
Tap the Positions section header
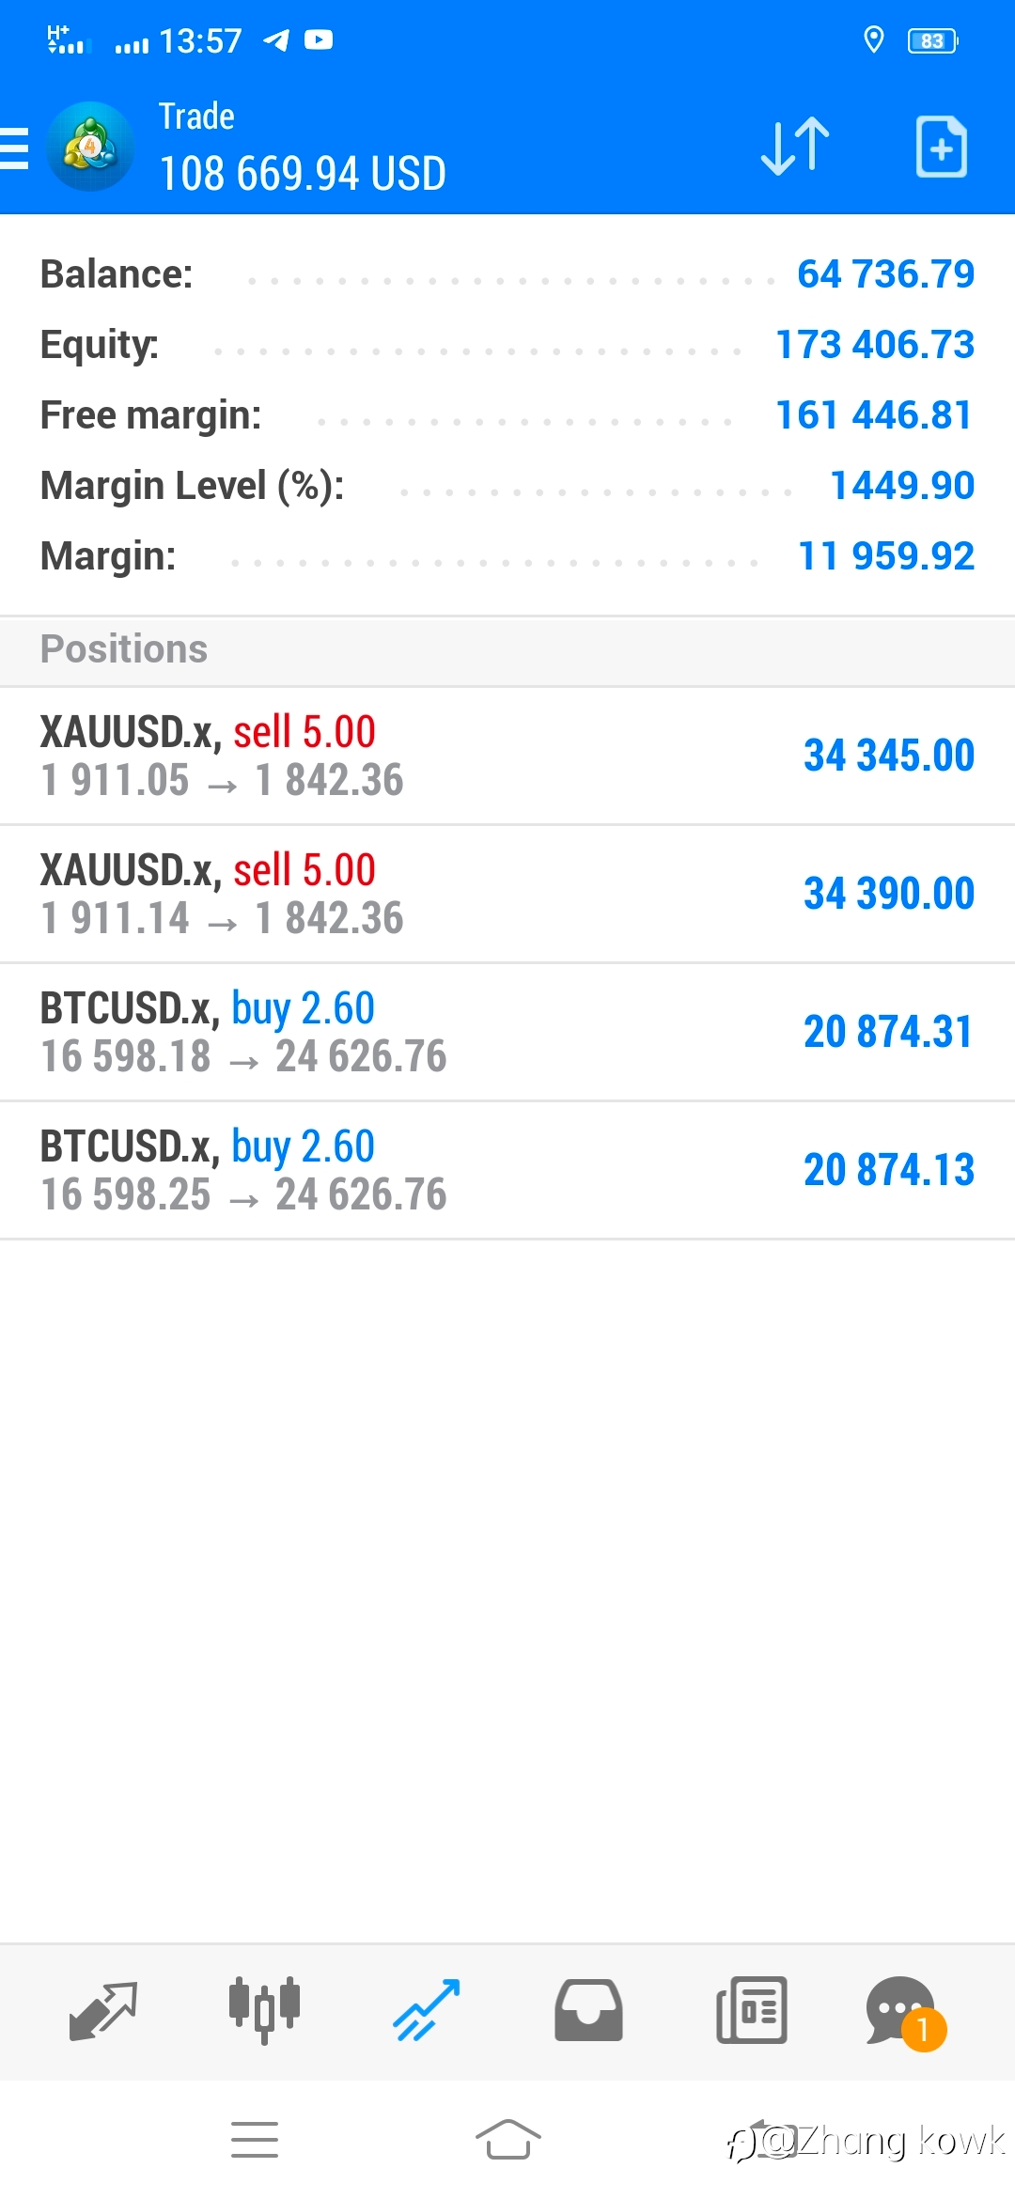click(507, 650)
